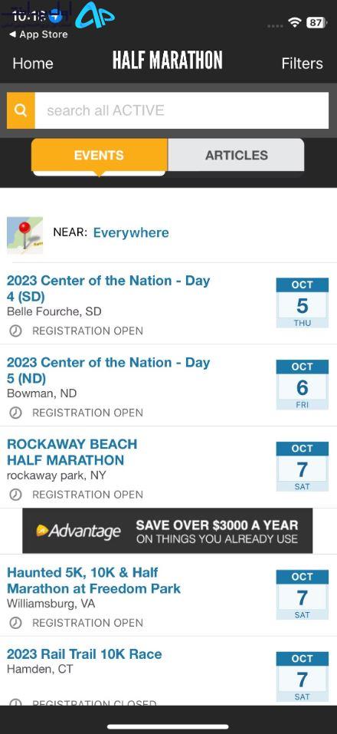337x734 pixels.
Task: Open the map pin location thumbnail
Action: pyautogui.click(x=25, y=235)
